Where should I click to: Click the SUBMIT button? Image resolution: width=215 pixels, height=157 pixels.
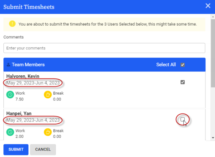16,150
